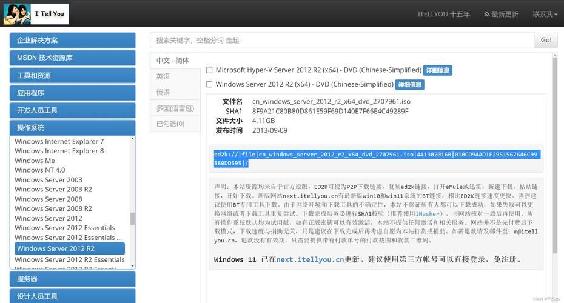Expand the 应用程序 category
This screenshot has width=564, height=303.
pyautogui.click(x=73, y=93)
